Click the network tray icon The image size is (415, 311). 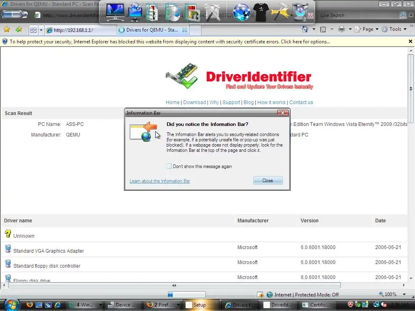coord(376,305)
